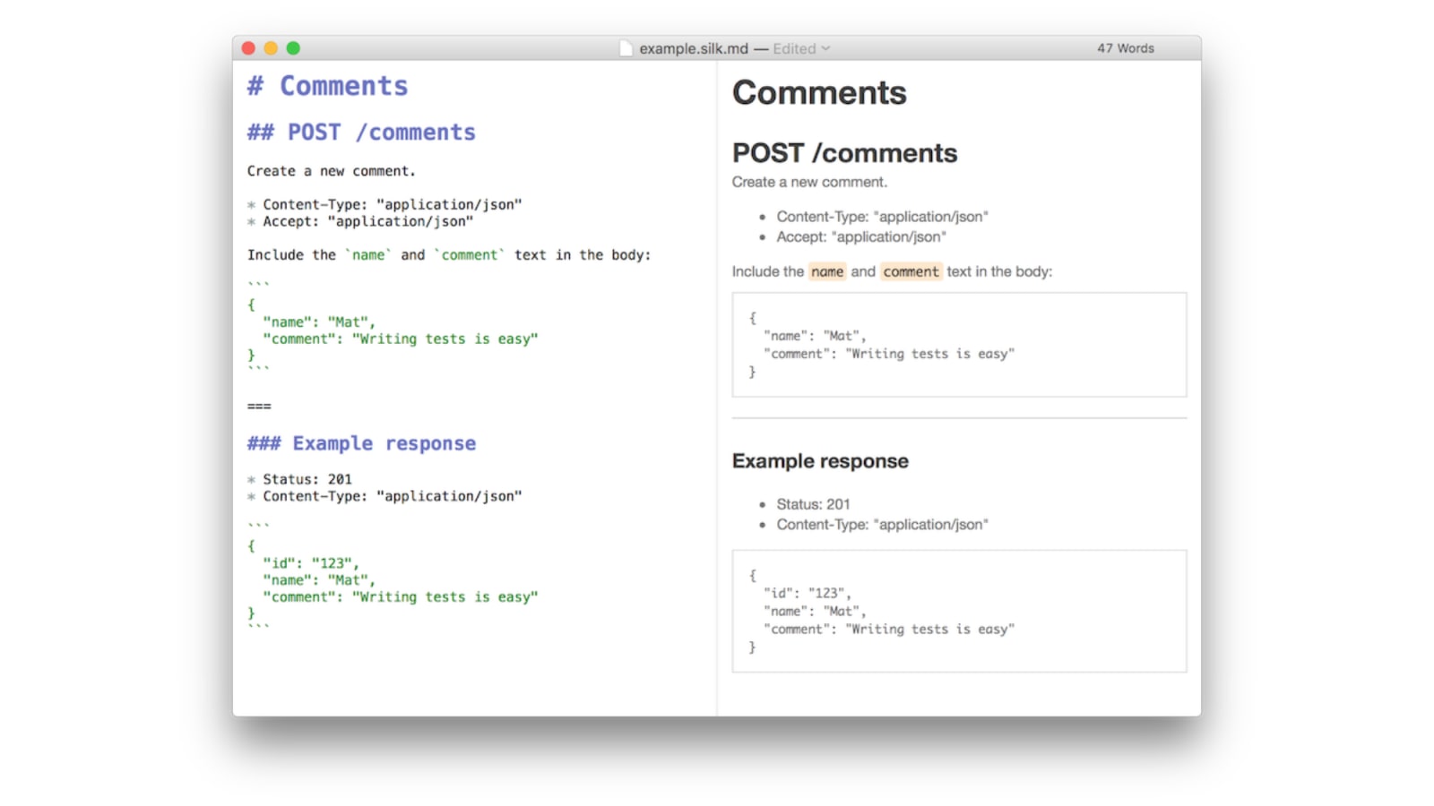This screenshot has height=806, width=1434.
Task: Click the document file icon in title bar
Action: click(x=626, y=48)
